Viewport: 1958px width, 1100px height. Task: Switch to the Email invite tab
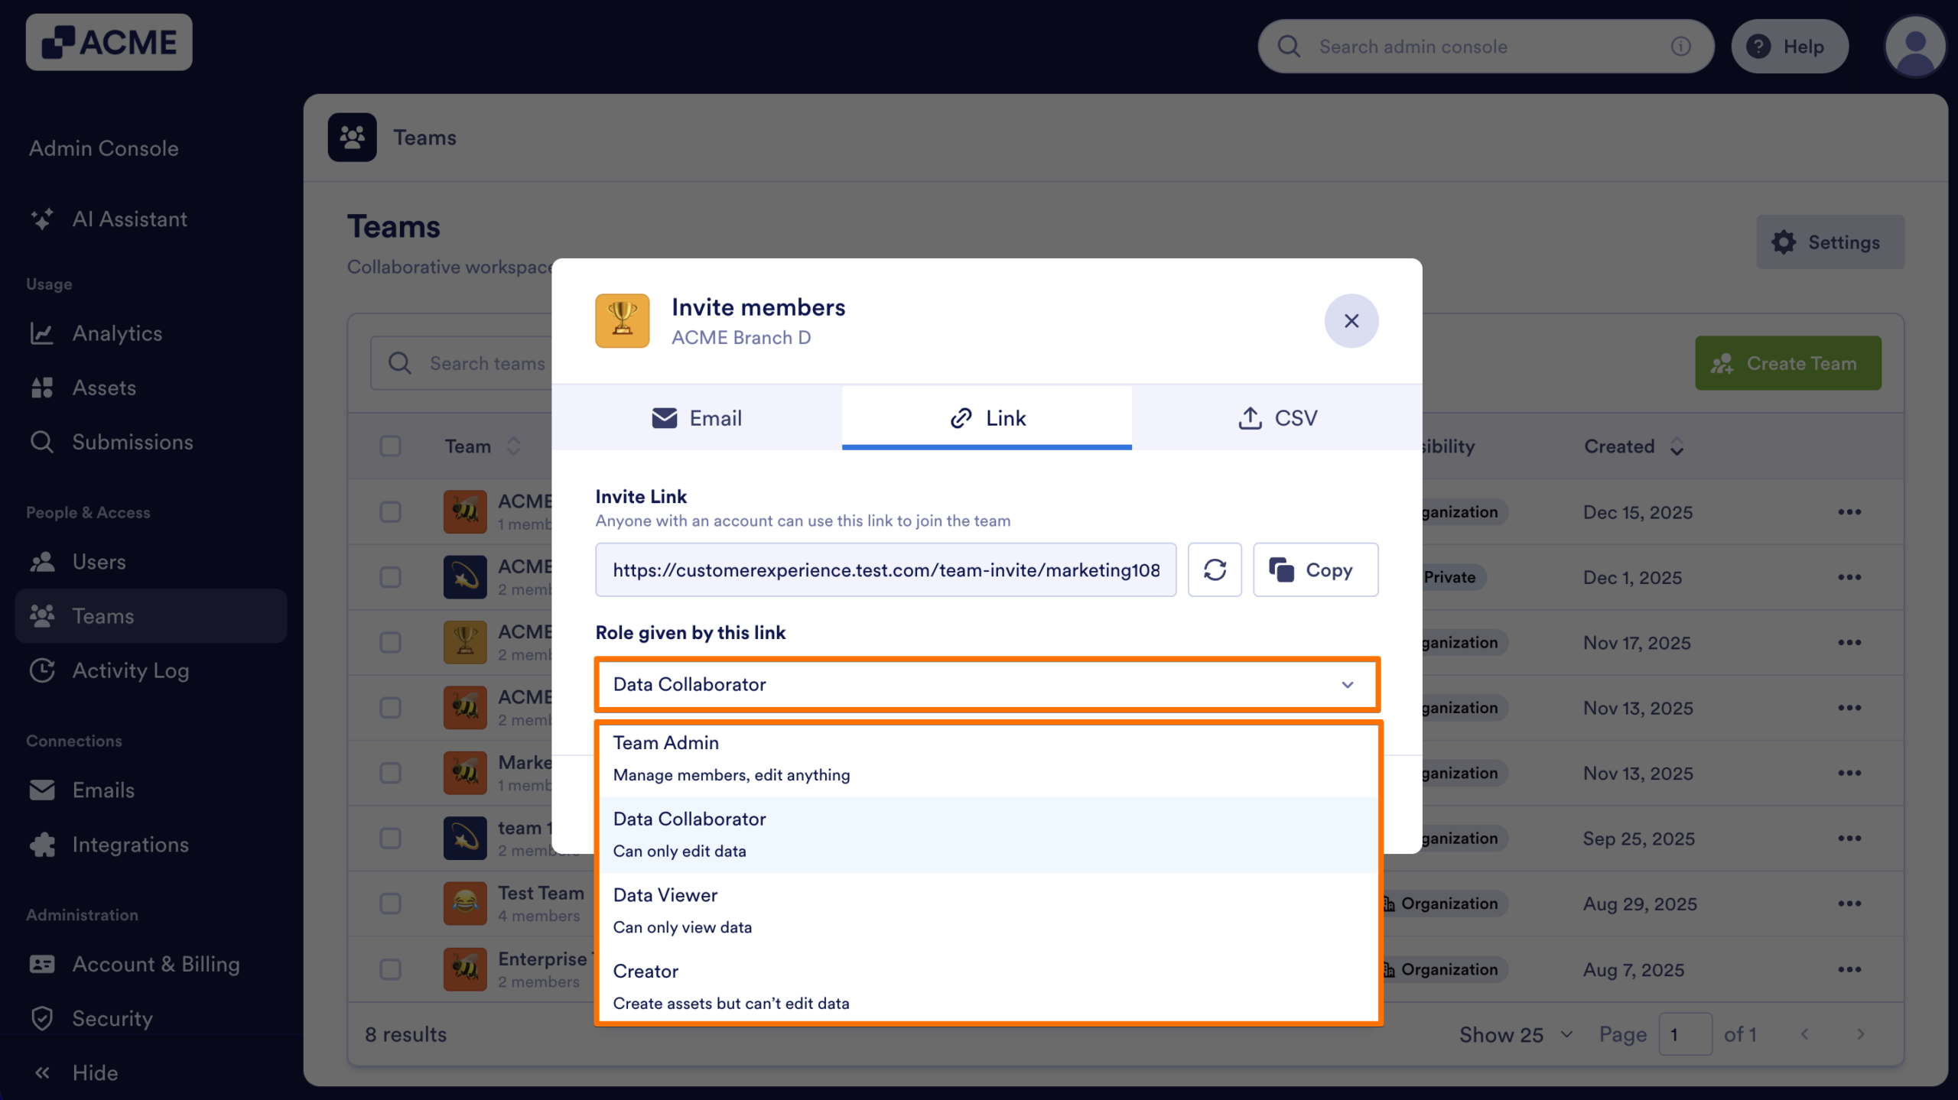[x=696, y=418]
